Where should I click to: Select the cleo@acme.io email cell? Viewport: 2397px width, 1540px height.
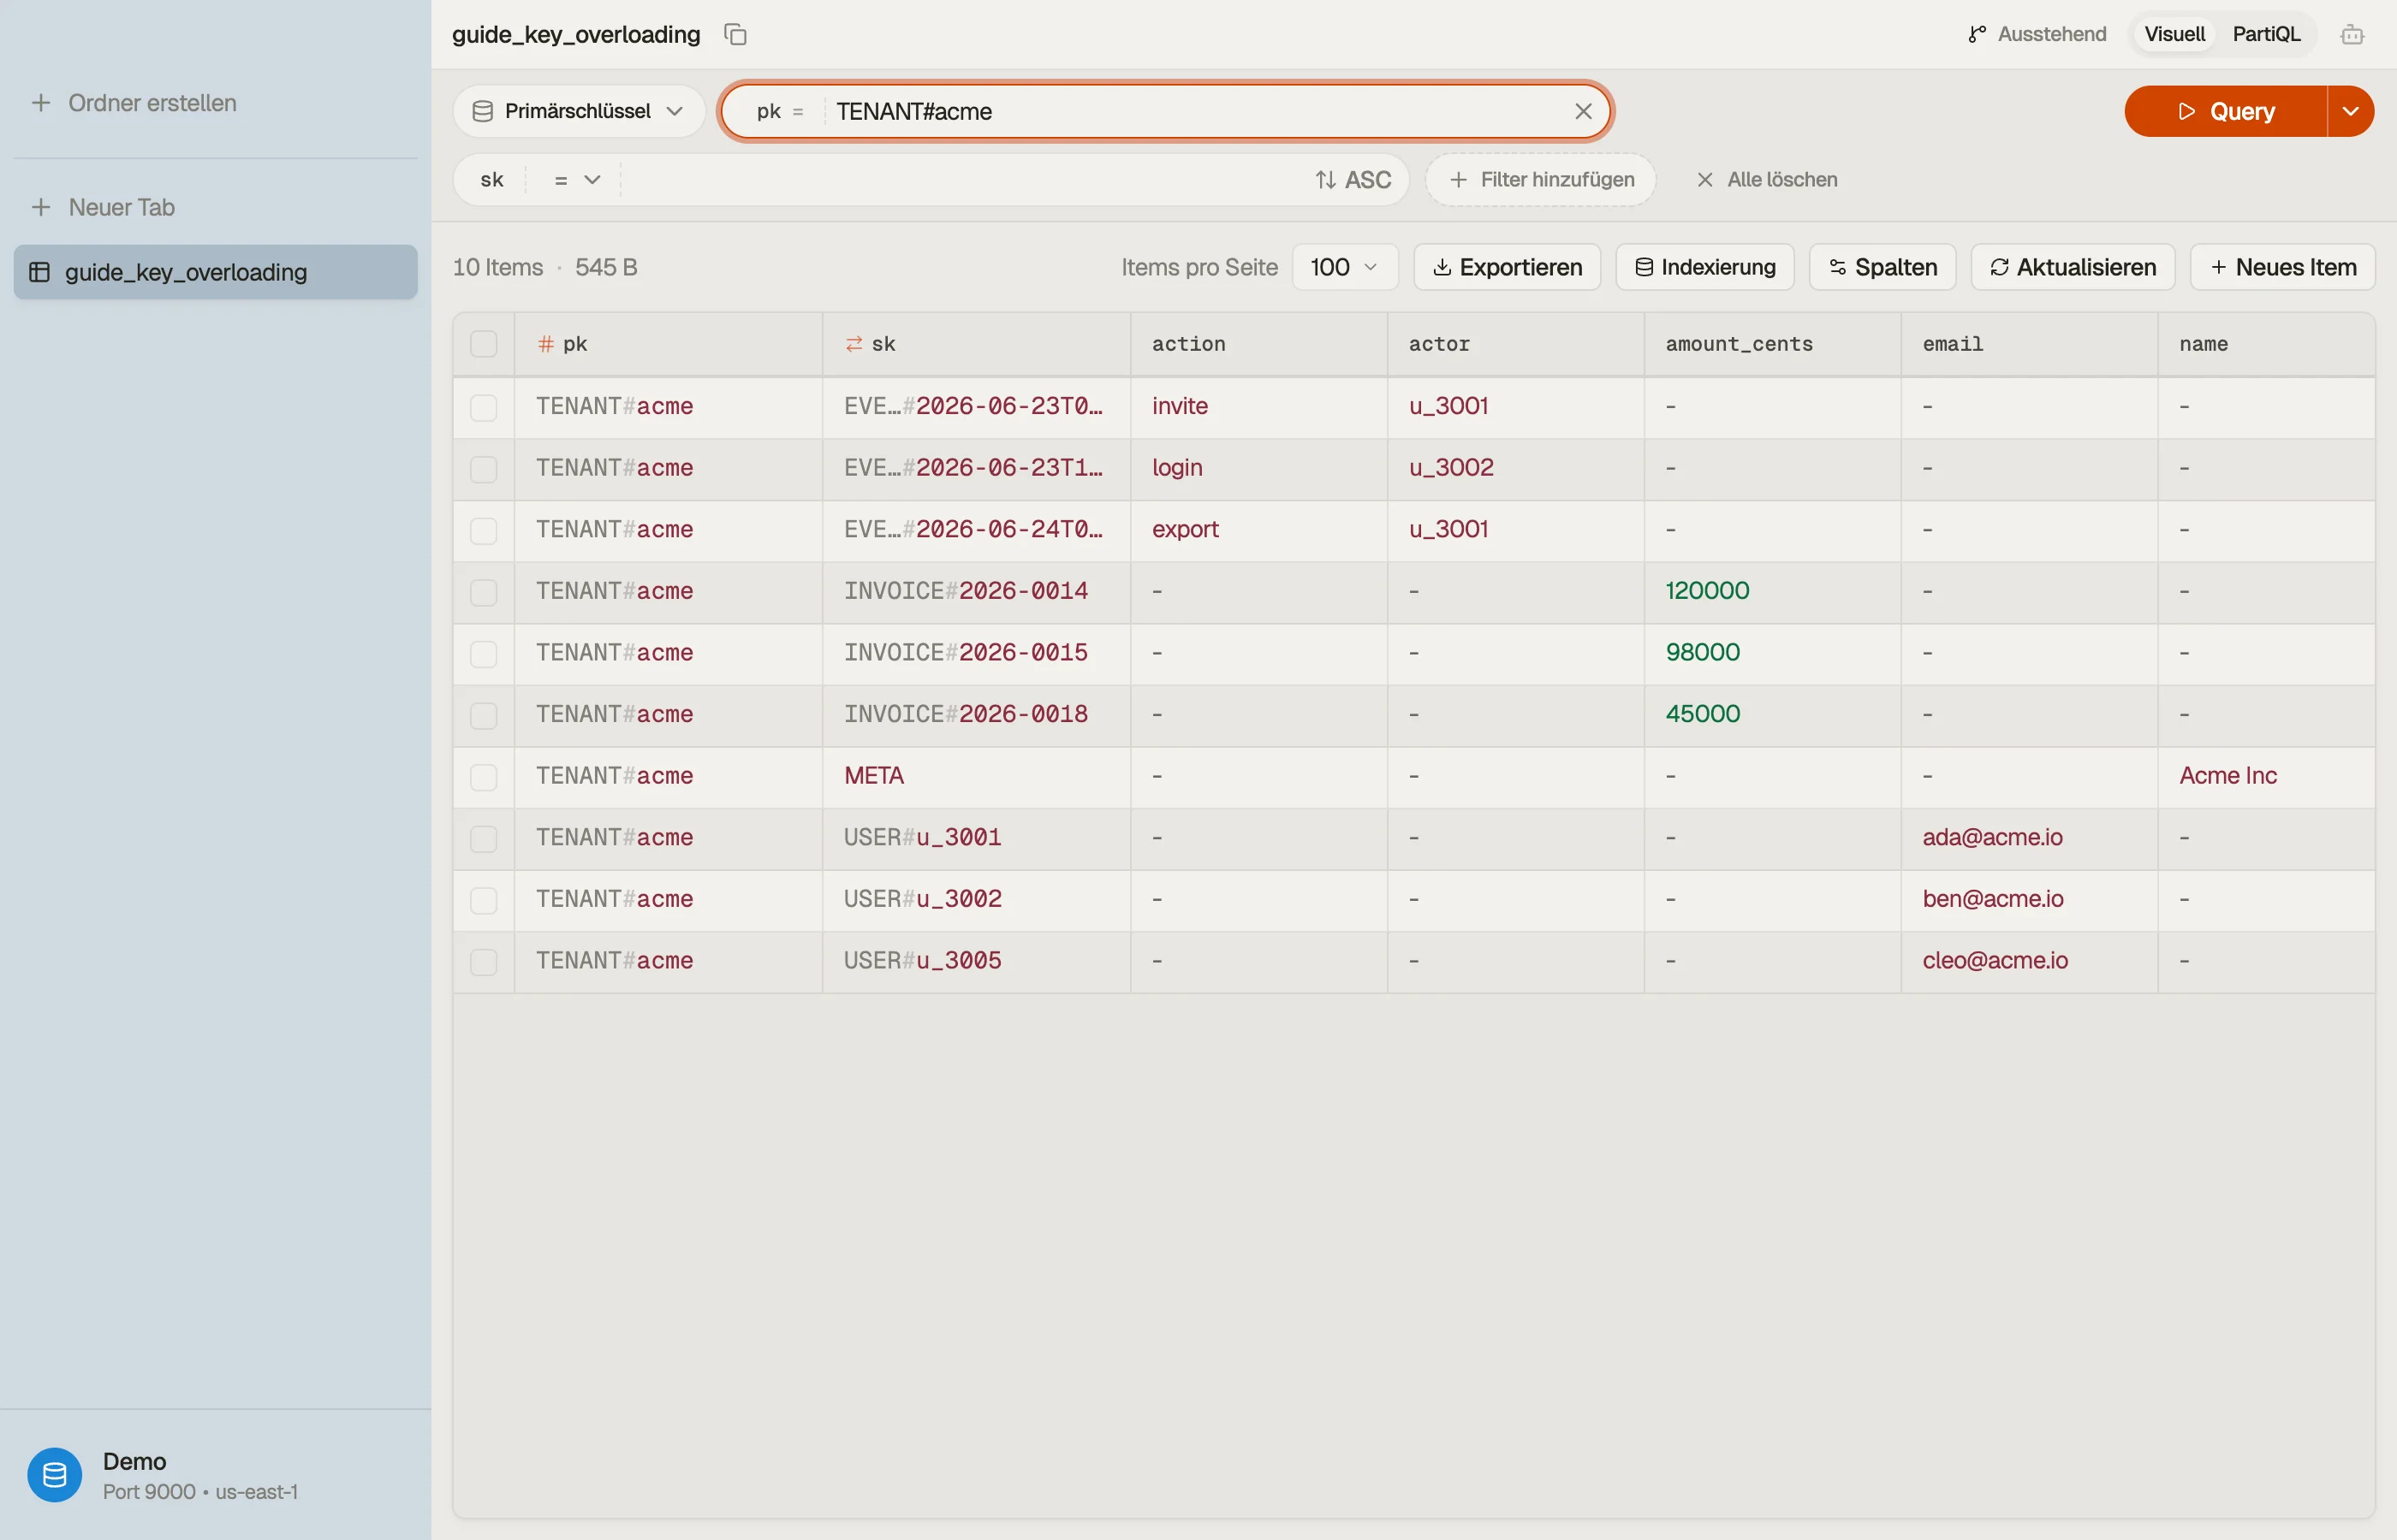click(x=2030, y=961)
